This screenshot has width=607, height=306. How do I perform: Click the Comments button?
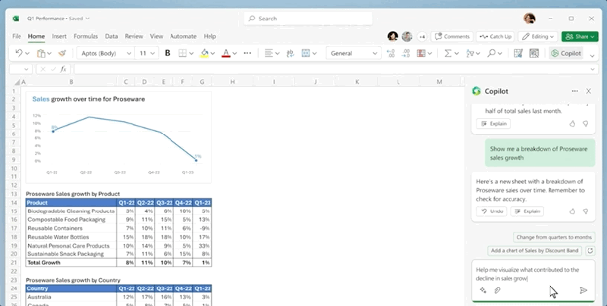(451, 36)
